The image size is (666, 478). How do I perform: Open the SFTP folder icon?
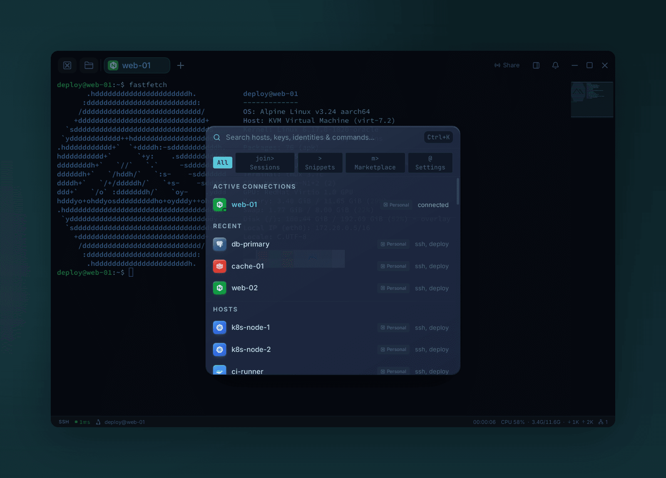tap(89, 65)
